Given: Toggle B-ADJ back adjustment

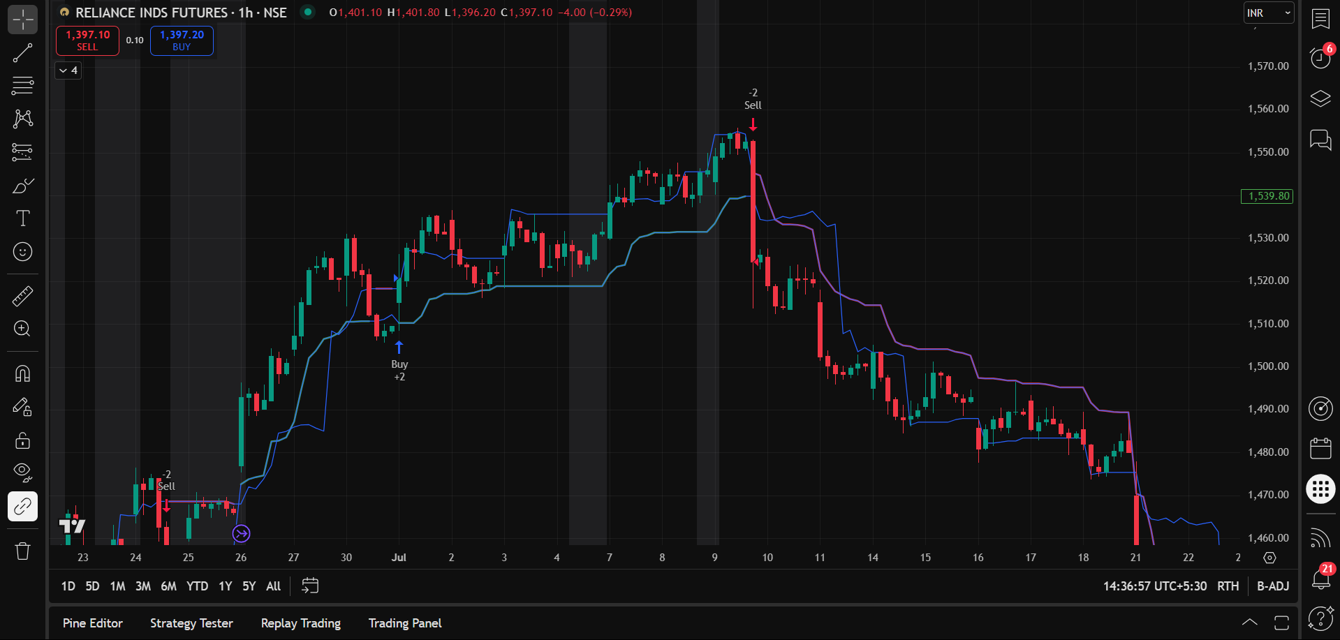Looking at the screenshot, I should point(1272,586).
